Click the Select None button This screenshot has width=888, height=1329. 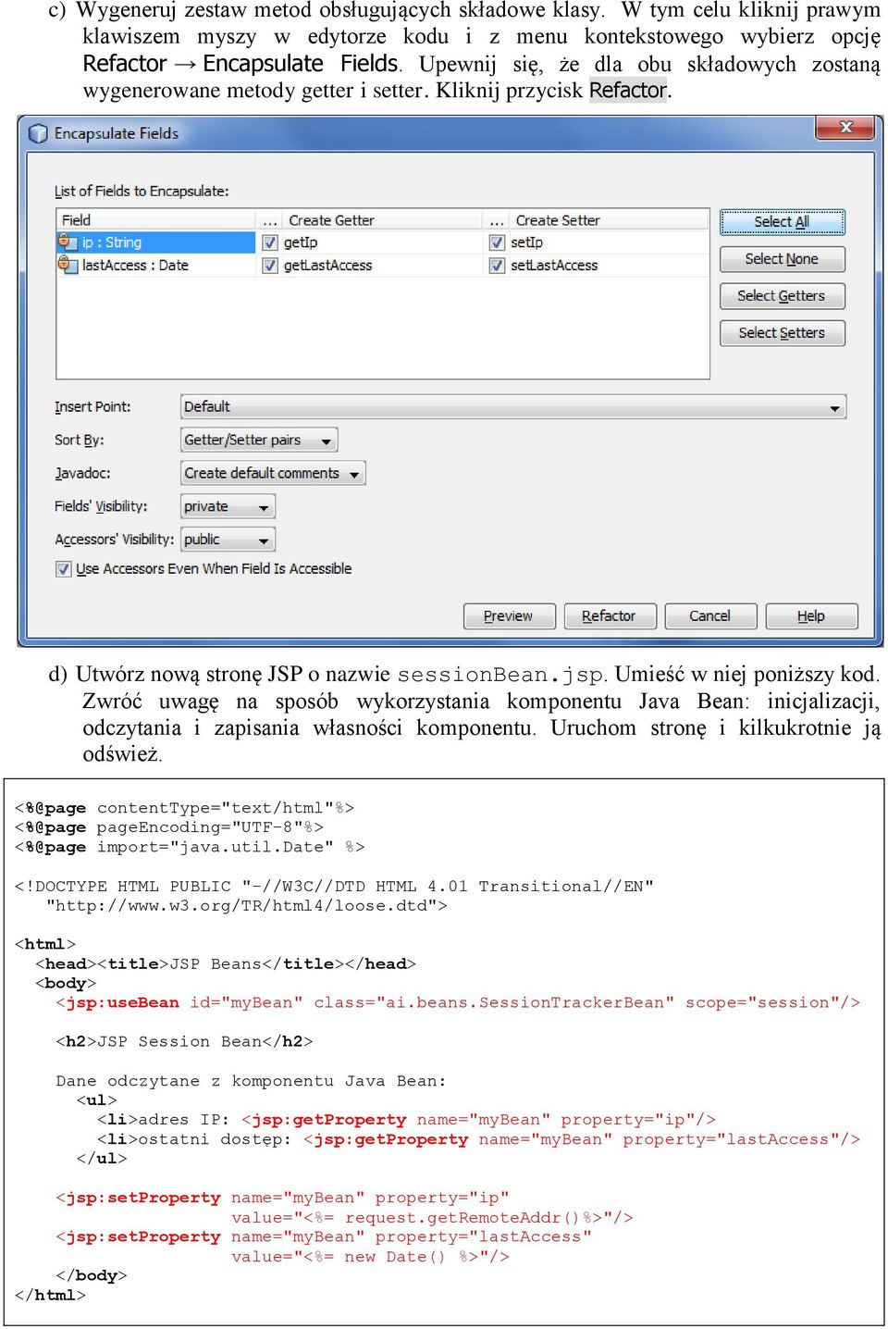(x=782, y=259)
